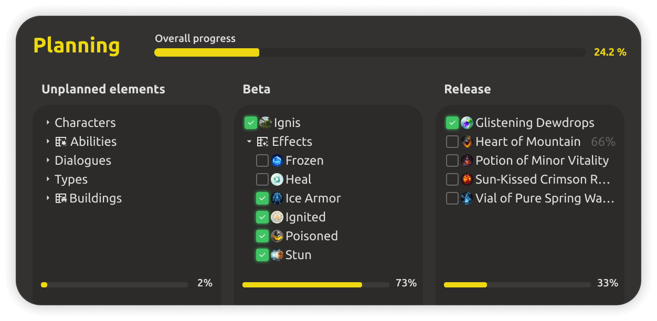
Task: Select the Ice Armor icon
Action: pos(277,198)
